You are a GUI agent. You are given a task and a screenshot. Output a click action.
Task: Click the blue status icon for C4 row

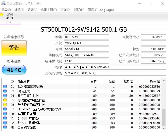tap(5, 96)
